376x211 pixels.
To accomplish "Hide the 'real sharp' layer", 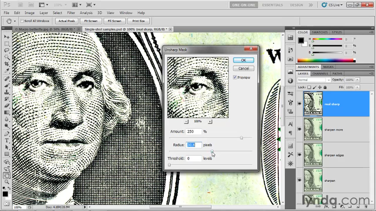I will [x=299, y=104].
